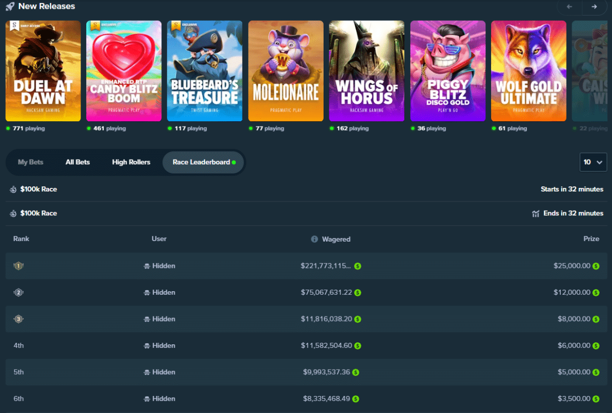Switch to the High Rollers tab
The image size is (612, 413).
[131, 162]
